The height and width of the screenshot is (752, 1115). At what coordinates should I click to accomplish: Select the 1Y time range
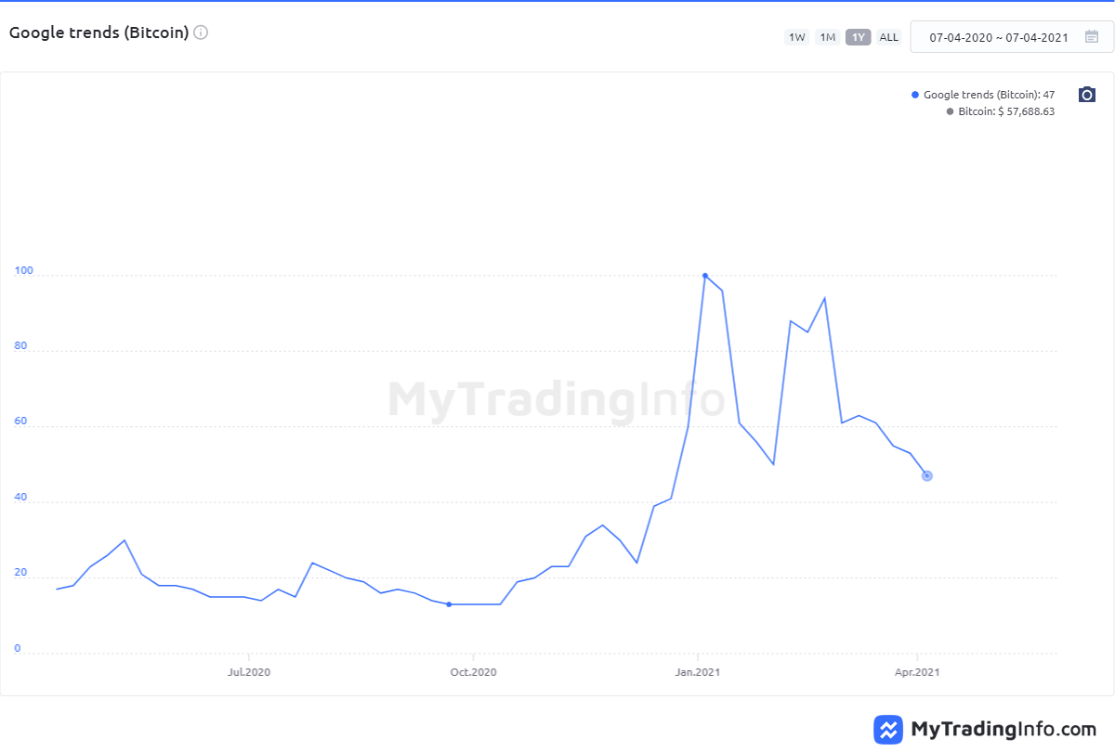(x=858, y=37)
